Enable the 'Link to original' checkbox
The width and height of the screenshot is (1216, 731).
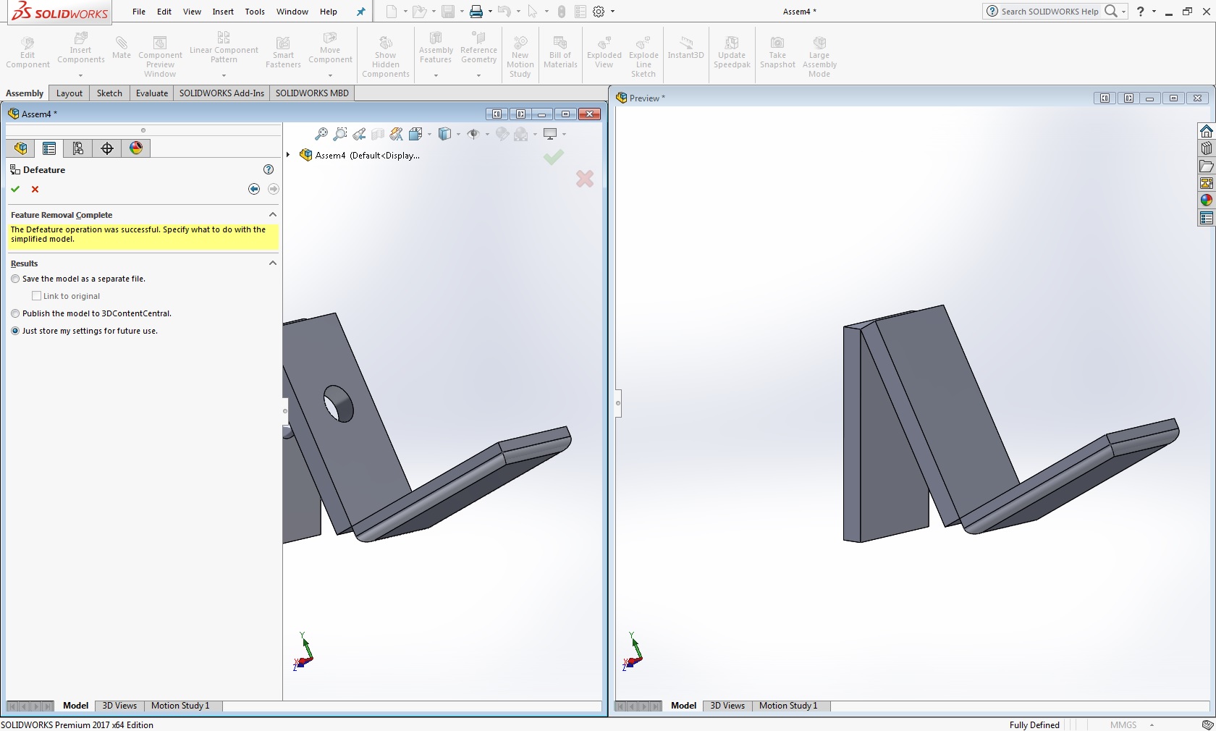36,296
